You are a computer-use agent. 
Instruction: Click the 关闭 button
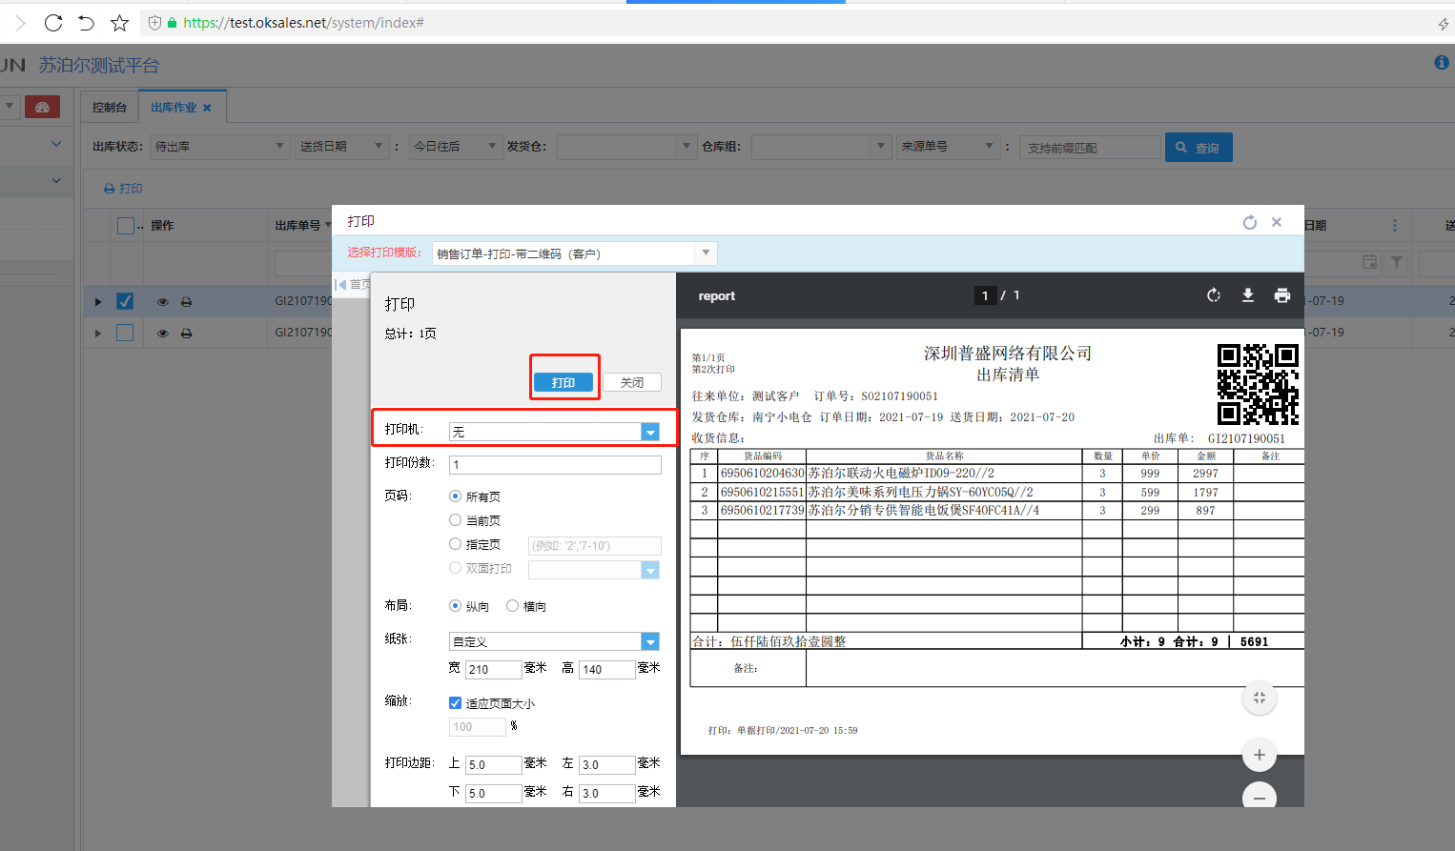pyautogui.click(x=631, y=382)
